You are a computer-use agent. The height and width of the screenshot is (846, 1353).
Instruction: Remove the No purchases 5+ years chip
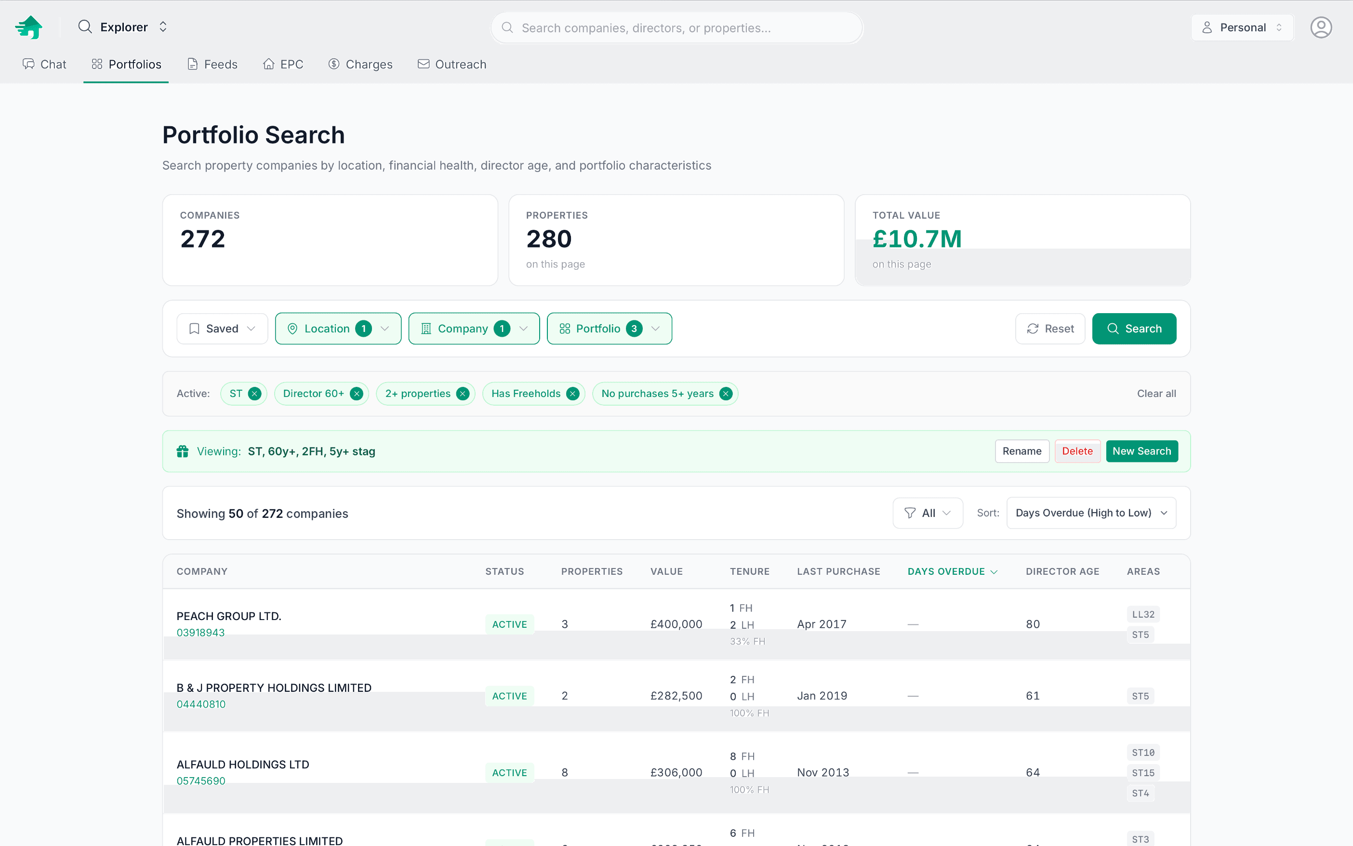click(x=726, y=393)
